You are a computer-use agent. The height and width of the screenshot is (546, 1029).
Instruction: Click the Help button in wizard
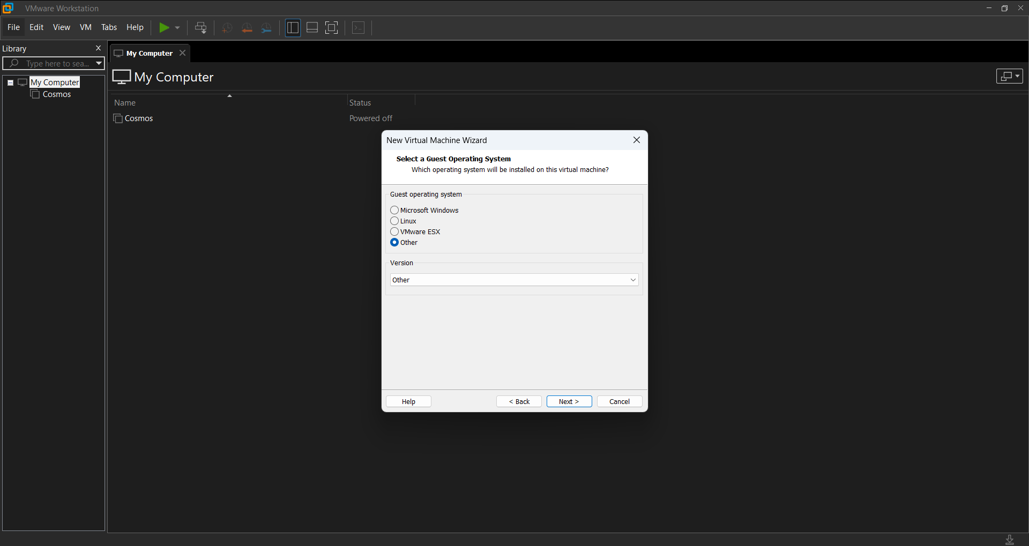coord(408,401)
